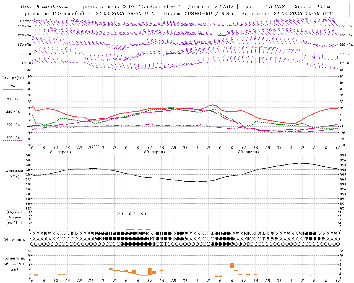Click the left 500 м wind level label
This screenshot has width=354, height=283.
[x=26, y=54]
